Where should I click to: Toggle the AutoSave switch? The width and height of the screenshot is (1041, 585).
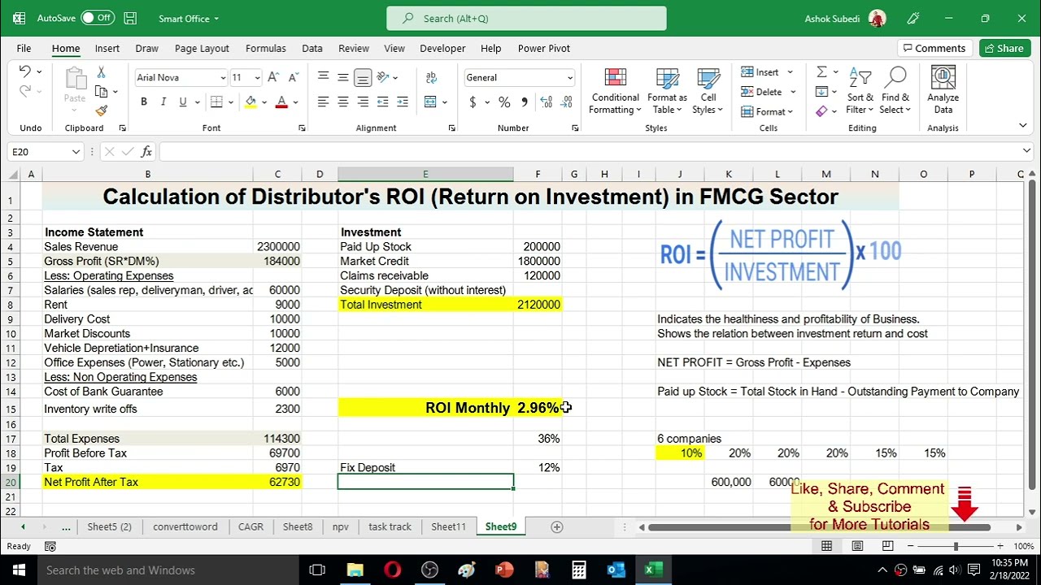click(x=98, y=18)
